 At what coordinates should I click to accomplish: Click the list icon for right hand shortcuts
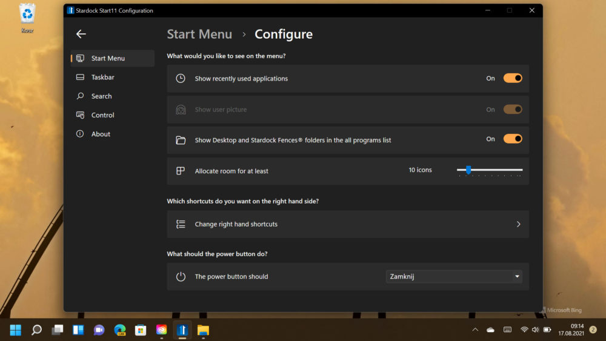tap(181, 224)
